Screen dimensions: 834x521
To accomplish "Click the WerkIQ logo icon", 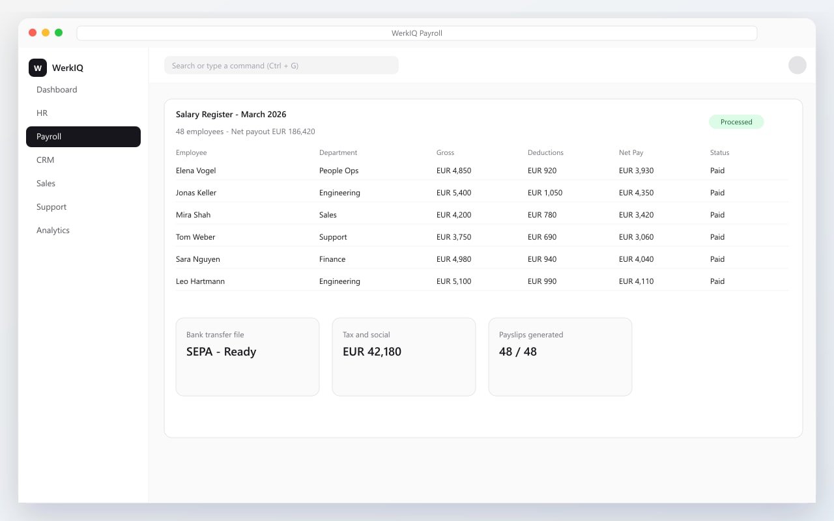I will 38,68.
